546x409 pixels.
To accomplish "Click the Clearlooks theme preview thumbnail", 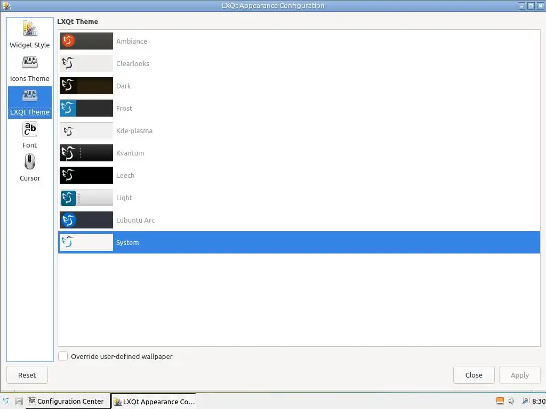I will click(x=86, y=63).
